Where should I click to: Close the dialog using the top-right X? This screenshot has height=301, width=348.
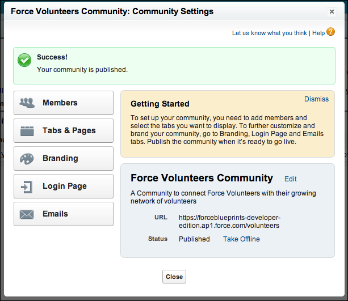click(332, 11)
